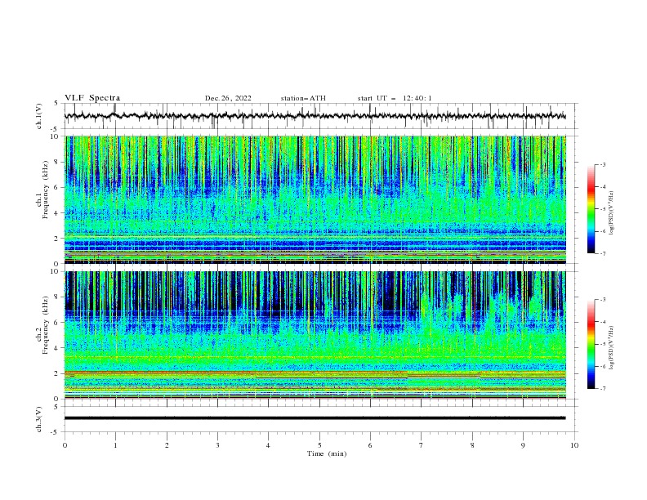Click the black ch.3 voltage strip
The height and width of the screenshot is (500, 647).
[x=315, y=418]
